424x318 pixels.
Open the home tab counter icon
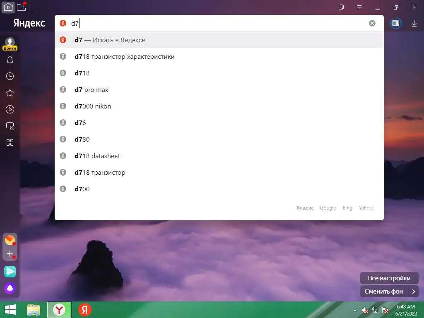8,7
